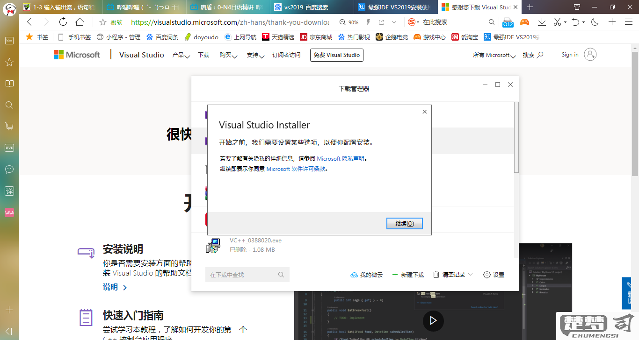The height and width of the screenshot is (340, 639).
Task: Open a new tab with the plus button
Action: pyautogui.click(x=530, y=7)
